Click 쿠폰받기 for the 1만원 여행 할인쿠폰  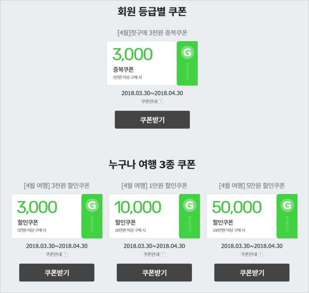pos(154,273)
